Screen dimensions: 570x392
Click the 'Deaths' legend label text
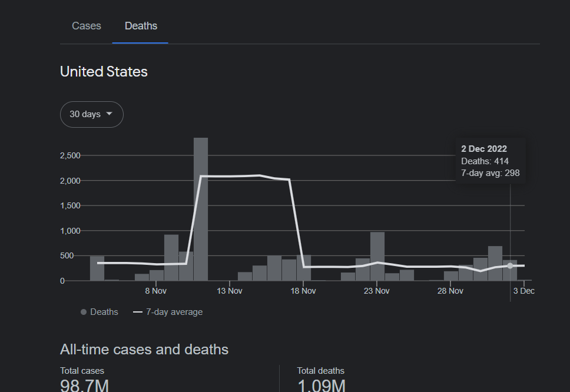[104, 312]
